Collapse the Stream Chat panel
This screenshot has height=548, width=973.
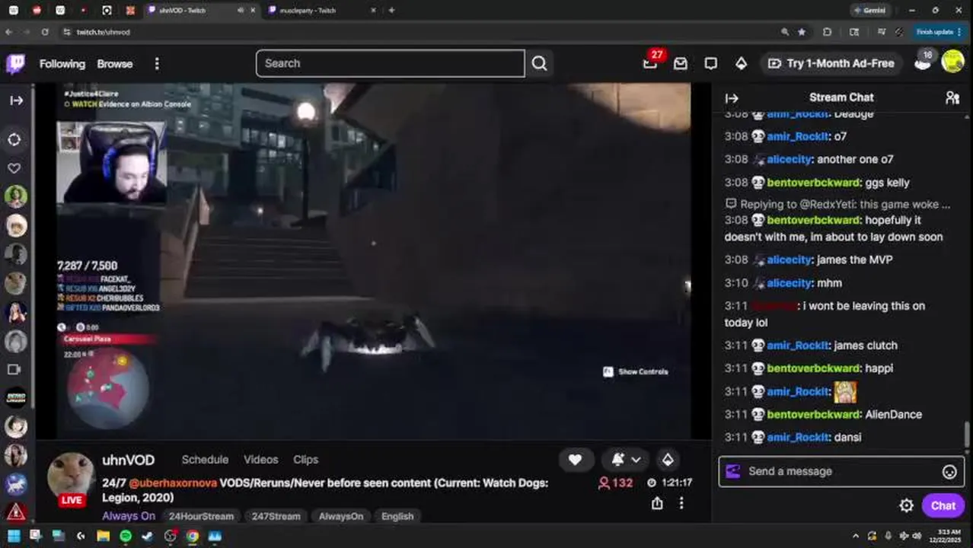(732, 98)
